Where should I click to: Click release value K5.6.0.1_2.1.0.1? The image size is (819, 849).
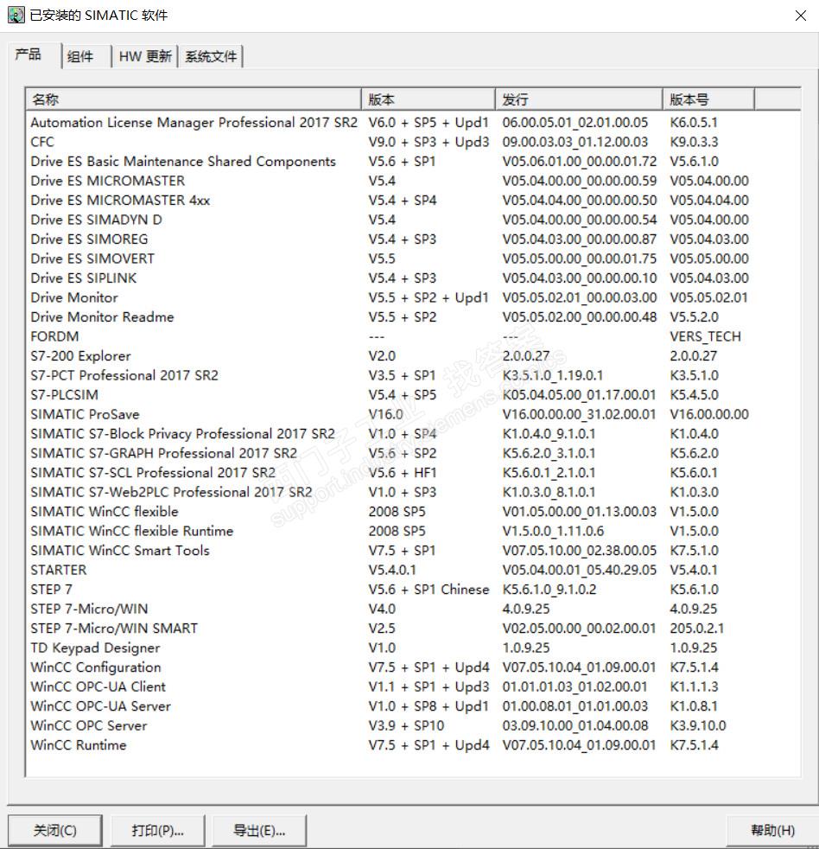(x=549, y=473)
